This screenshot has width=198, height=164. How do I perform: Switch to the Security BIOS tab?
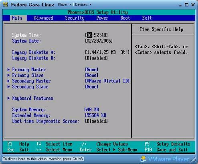[75, 18]
